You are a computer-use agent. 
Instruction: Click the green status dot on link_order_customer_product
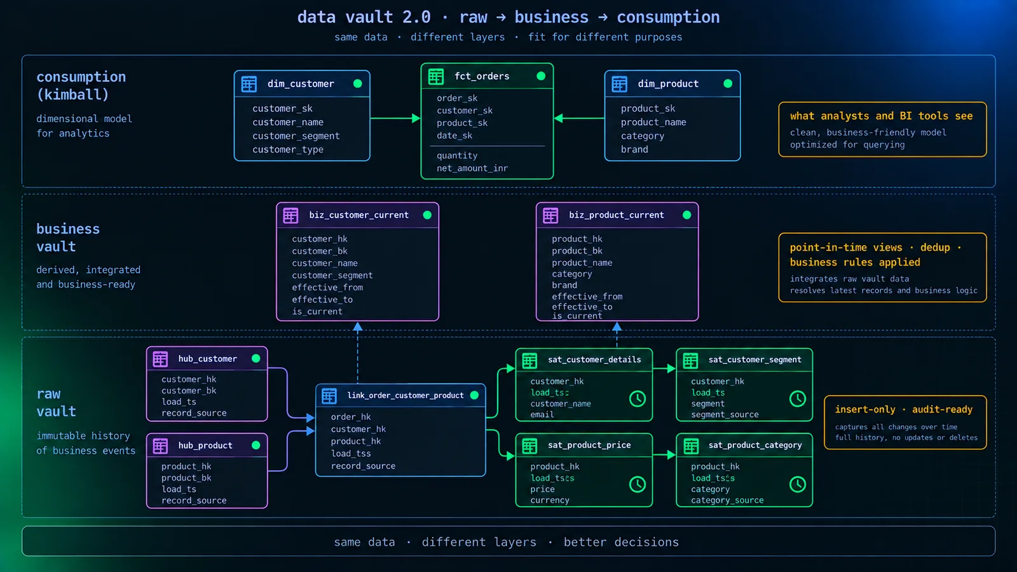pos(474,395)
